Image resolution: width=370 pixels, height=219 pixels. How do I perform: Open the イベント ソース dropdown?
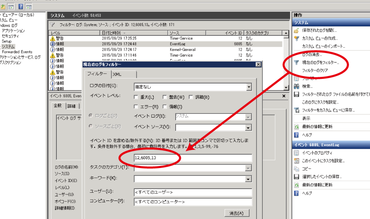point(248,128)
